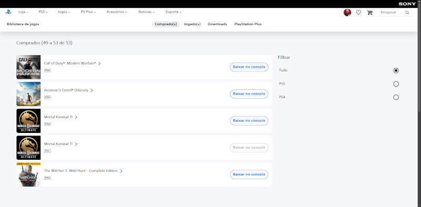Click Baixar no console for The Witcher 3
Image resolution: width=421 pixels, height=207 pixels.
click(x=249, y=174)
